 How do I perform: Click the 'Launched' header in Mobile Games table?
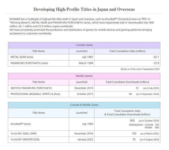(82, 82)
